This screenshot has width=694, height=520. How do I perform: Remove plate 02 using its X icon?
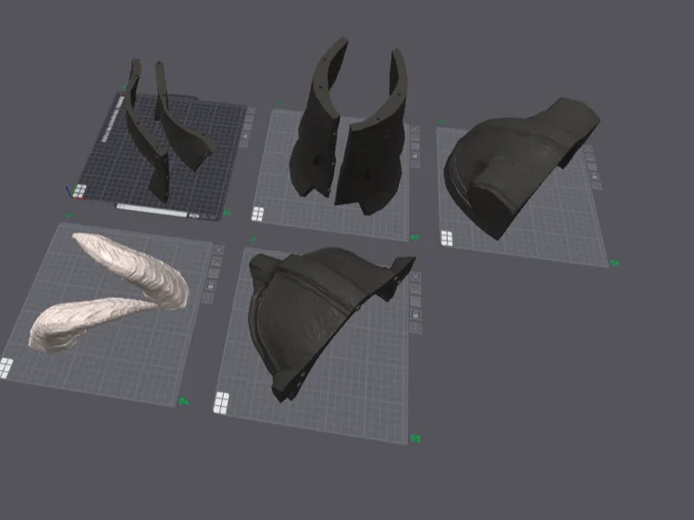(416, 129)
